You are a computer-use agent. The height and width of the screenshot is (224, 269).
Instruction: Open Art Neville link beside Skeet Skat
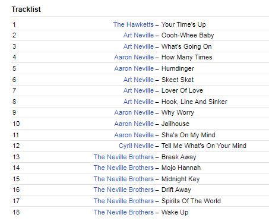(x=138, y=80)
